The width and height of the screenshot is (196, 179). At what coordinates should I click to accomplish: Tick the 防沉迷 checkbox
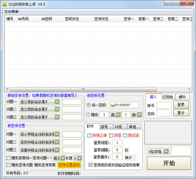[125, 136]
